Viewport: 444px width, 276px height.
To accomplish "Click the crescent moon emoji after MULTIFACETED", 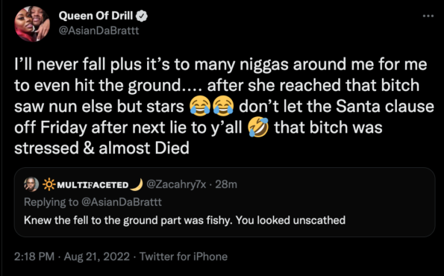I will coord(137,184).
